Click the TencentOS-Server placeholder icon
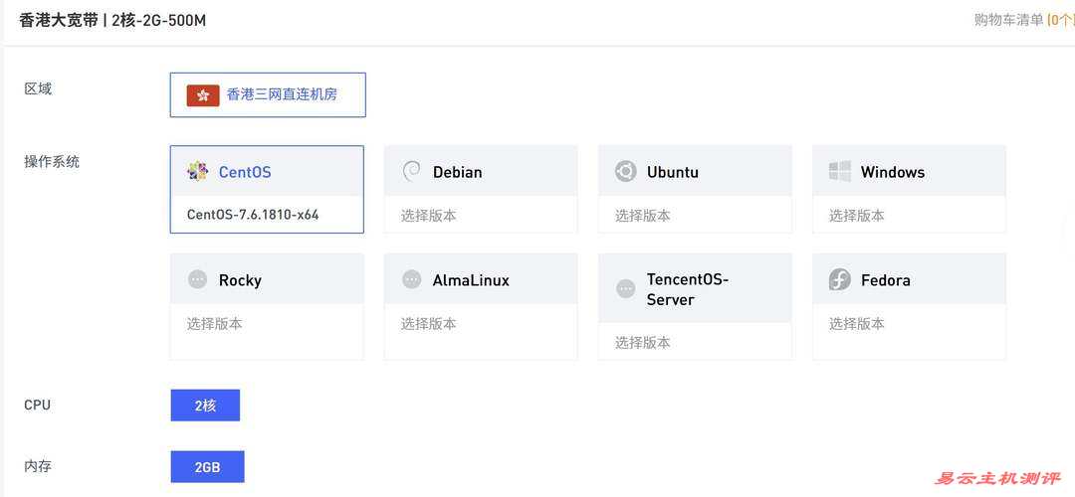The width and height of the screenshot is (1075, 497). click(625, 289)
